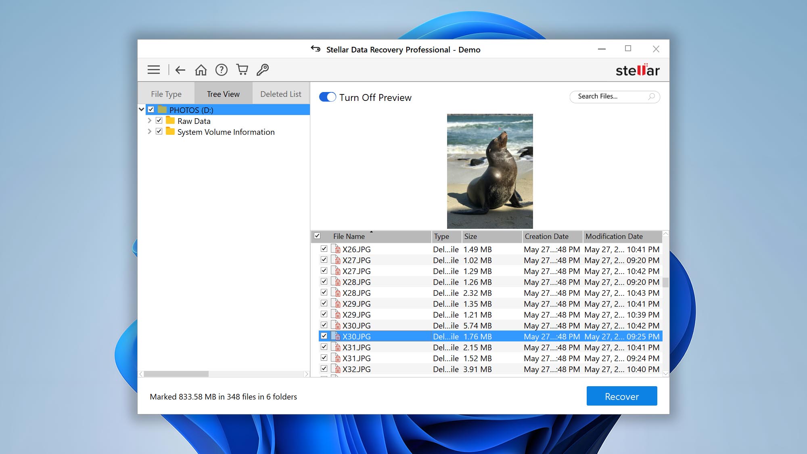
Task: Click the Recover button
Action: [621, 396]
